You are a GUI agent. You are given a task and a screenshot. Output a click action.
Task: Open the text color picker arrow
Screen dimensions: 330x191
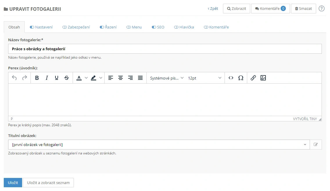(x=86, y=78)
